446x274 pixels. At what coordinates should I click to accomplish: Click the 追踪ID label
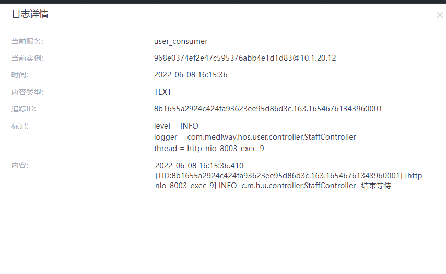(24, 109)
